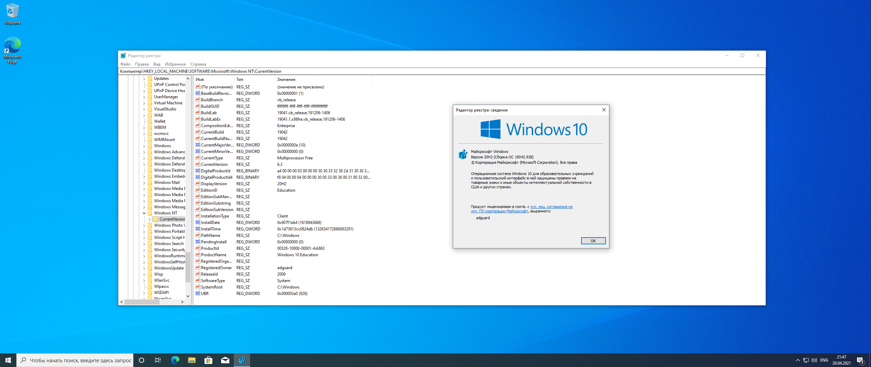Open File Explorer from the taskbar

[x=192, y=360]
